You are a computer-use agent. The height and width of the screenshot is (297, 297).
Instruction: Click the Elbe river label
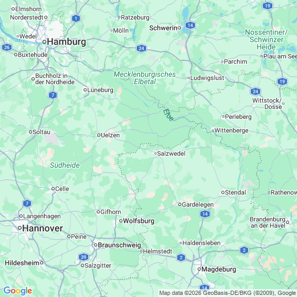(168, 115)
